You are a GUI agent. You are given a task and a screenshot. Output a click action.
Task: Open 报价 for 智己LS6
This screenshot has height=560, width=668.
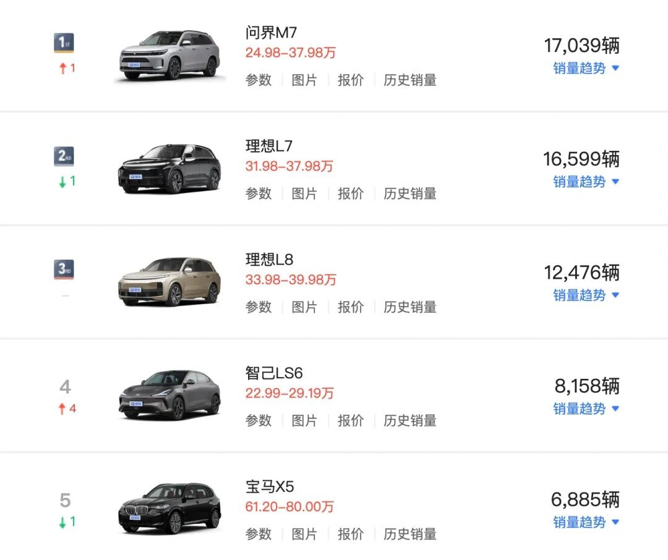tap(351, 421)
